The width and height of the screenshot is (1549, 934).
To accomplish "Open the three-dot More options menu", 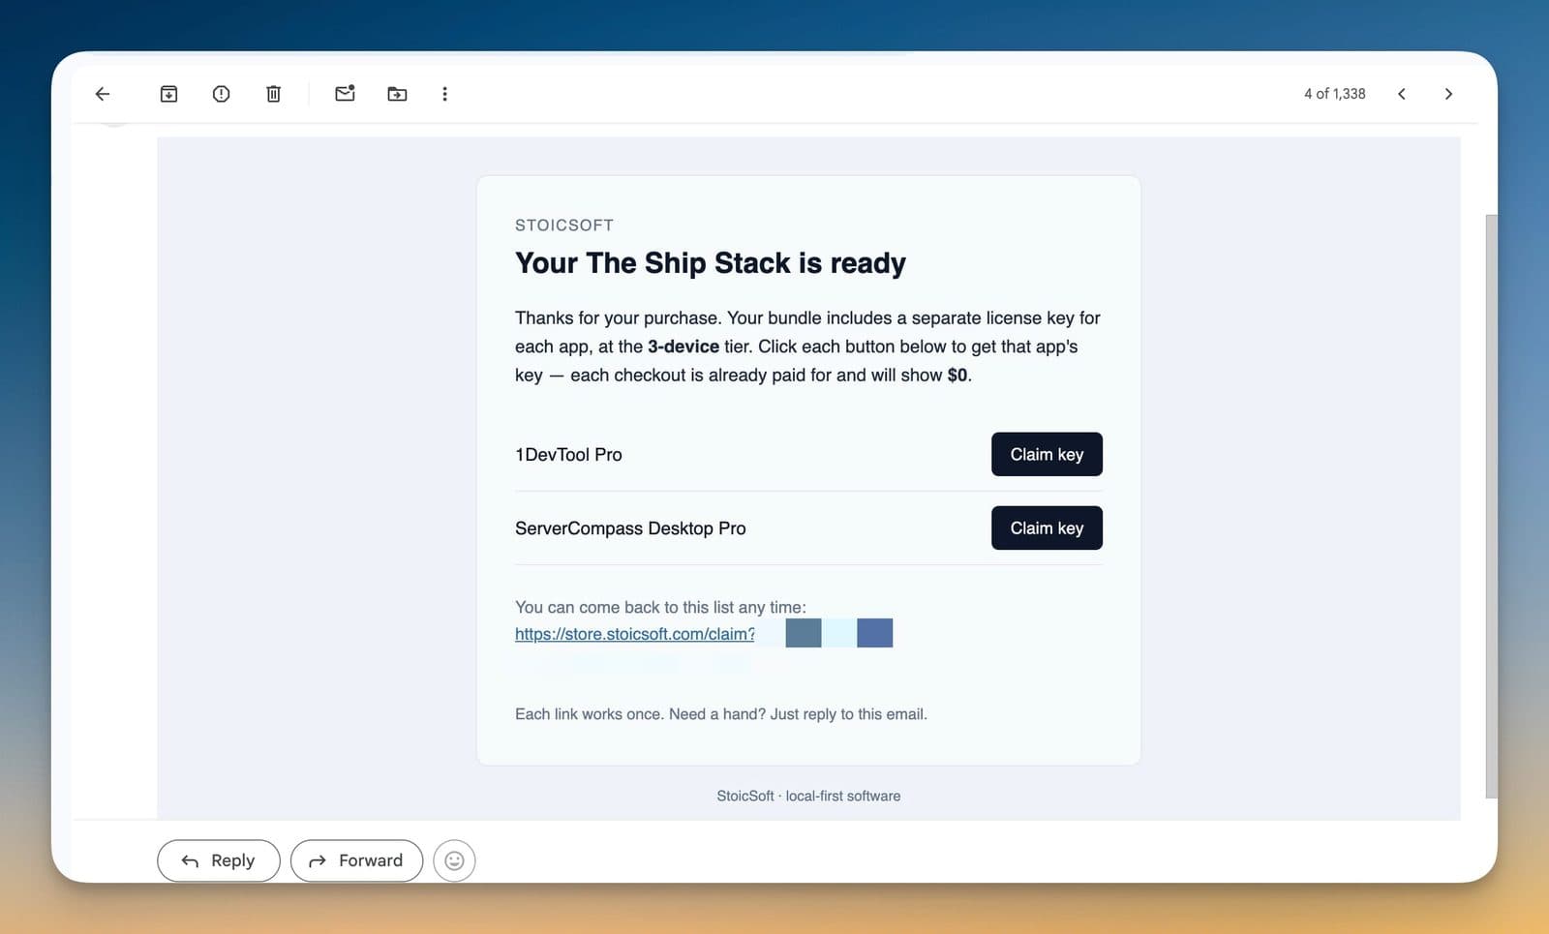I will [x=444, y=94].
